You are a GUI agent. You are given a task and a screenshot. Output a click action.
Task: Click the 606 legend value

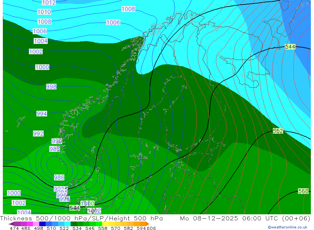151,228
